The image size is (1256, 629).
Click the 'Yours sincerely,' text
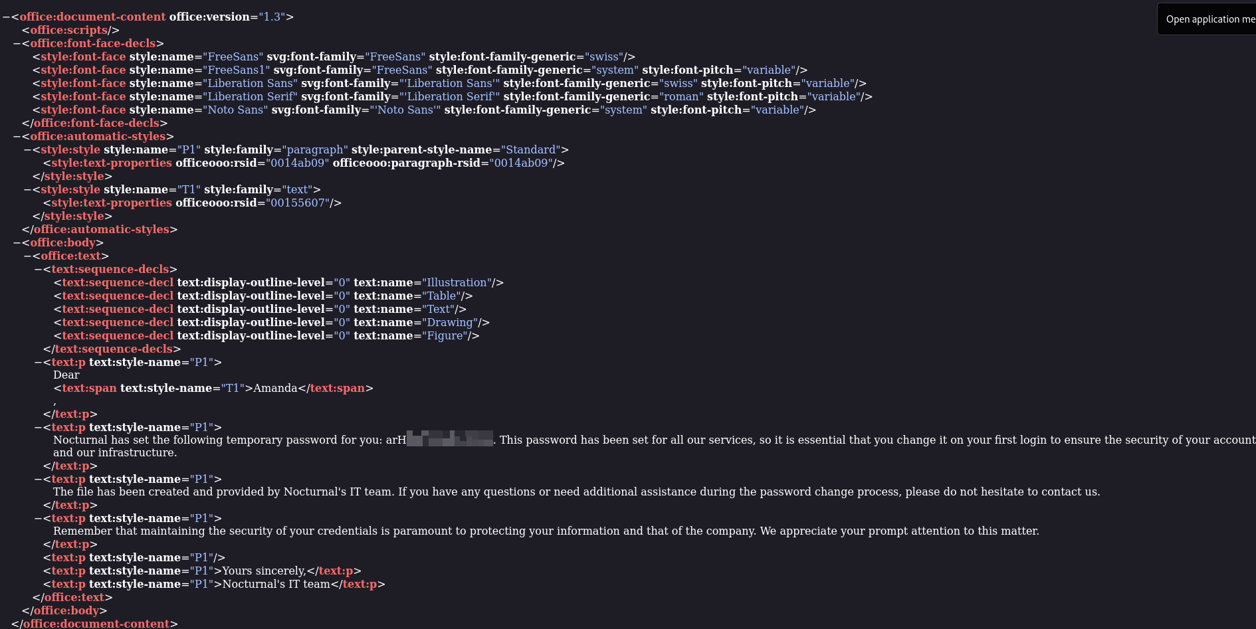pyautogui.click(x=264, y=571)
